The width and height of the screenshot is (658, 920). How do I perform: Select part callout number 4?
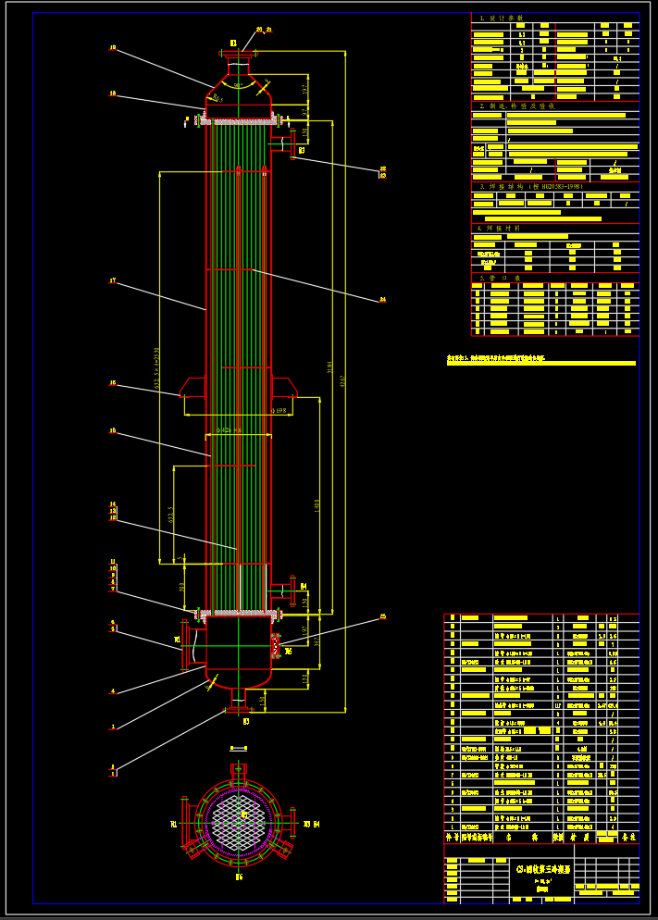[x=113, y=691]
